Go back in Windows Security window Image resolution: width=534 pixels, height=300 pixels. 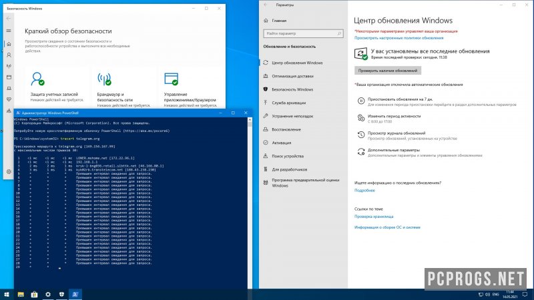[9, 19]
